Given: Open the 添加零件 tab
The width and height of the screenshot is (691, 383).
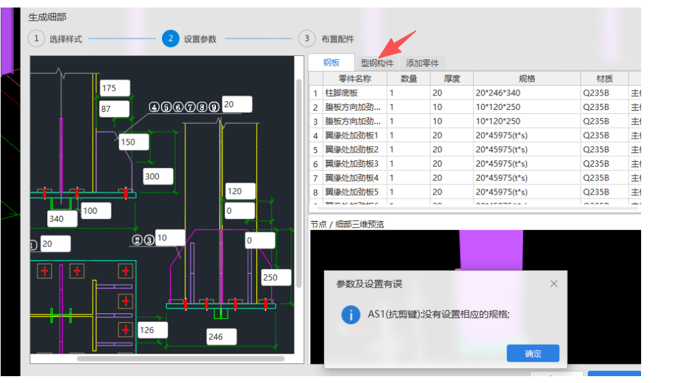Looking at the screenshot, I should pos(422,63).
